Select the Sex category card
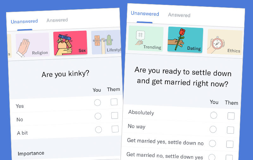The image size is (253, 160). pos(70,43)
